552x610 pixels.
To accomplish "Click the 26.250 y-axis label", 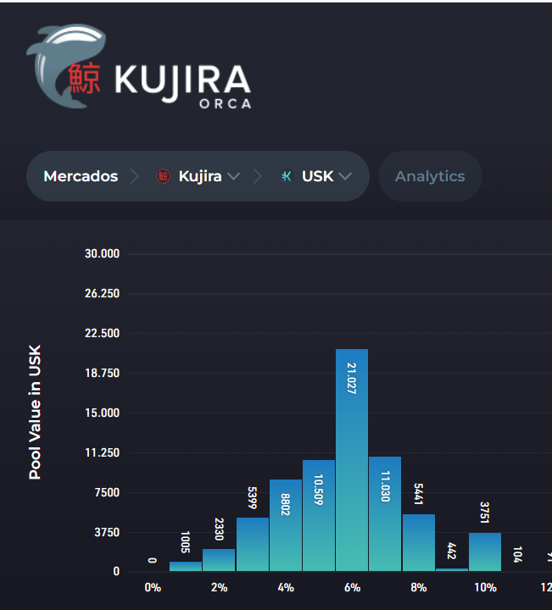I will click(102, 293).
